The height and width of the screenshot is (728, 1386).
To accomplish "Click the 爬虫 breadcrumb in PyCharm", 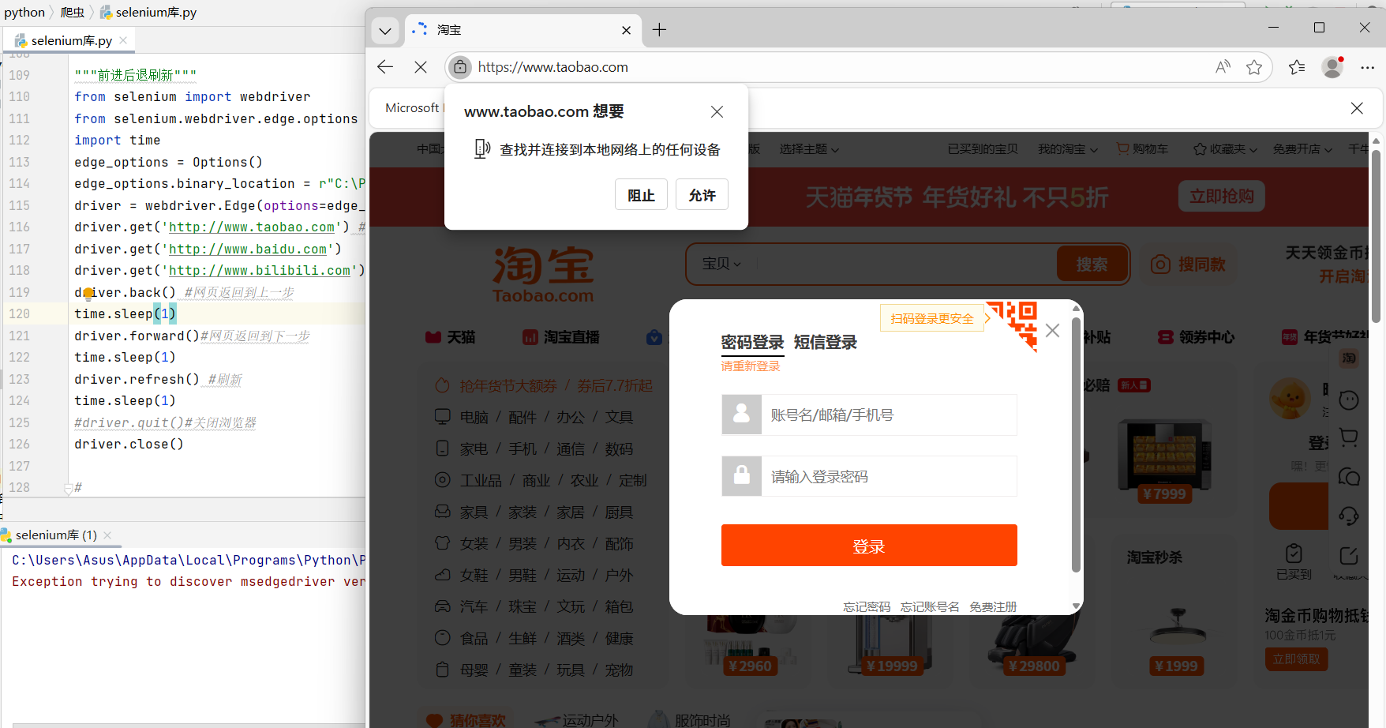I will coord(73,13).
